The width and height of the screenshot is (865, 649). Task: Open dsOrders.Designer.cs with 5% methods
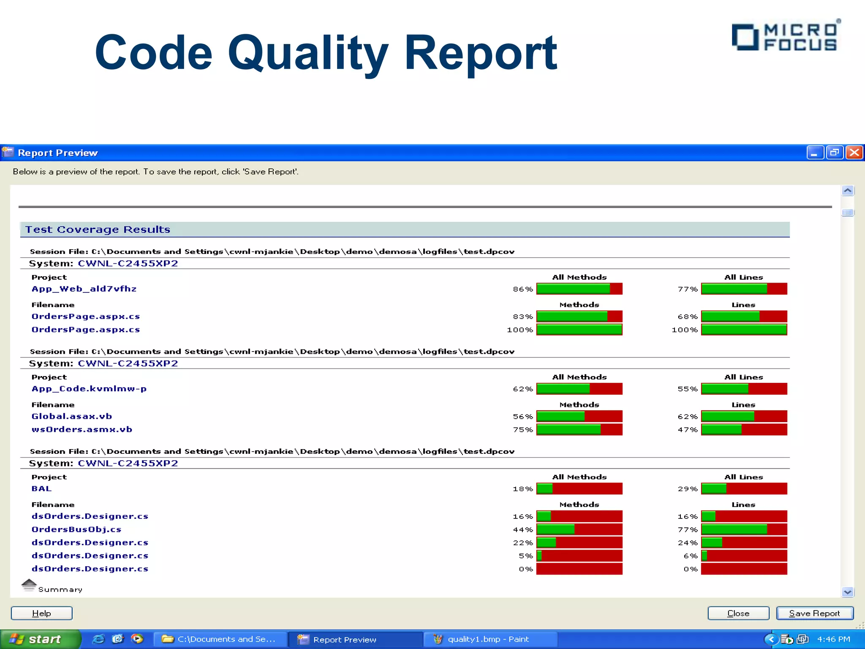(90, 556)
